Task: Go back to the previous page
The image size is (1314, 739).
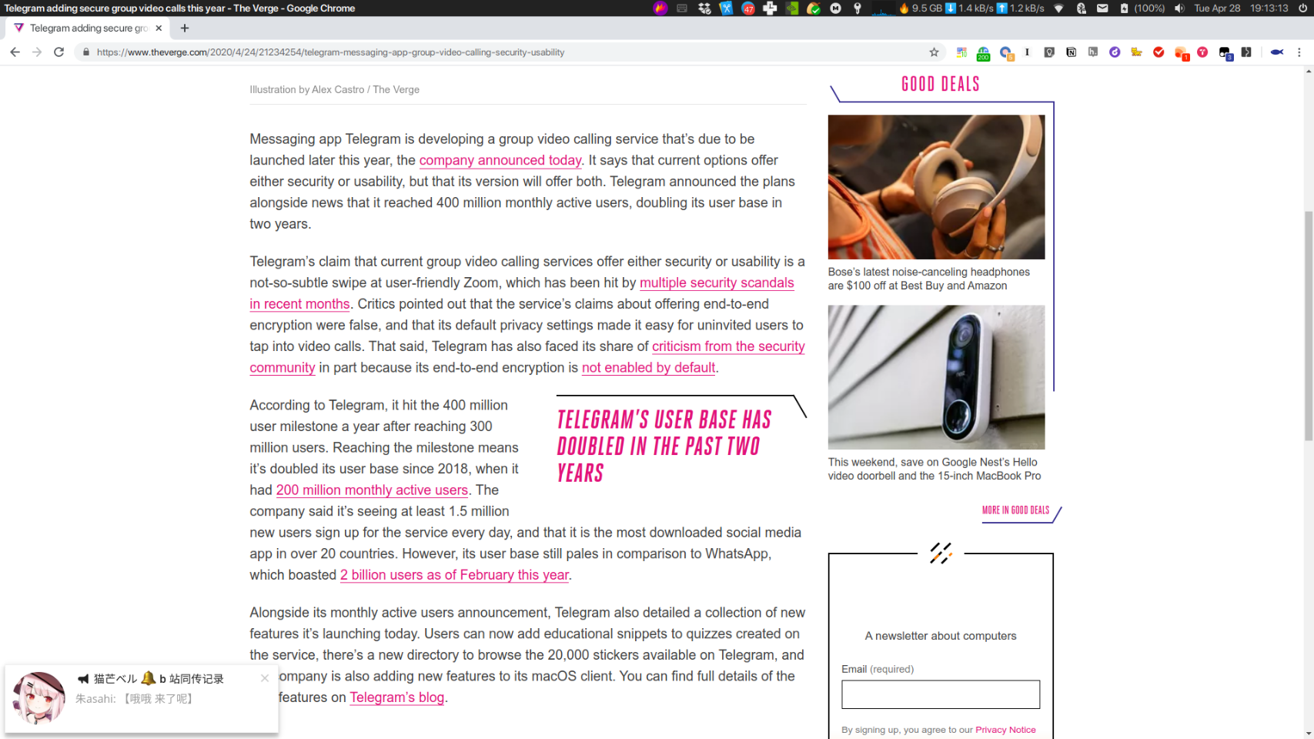Action: point(15,52)
